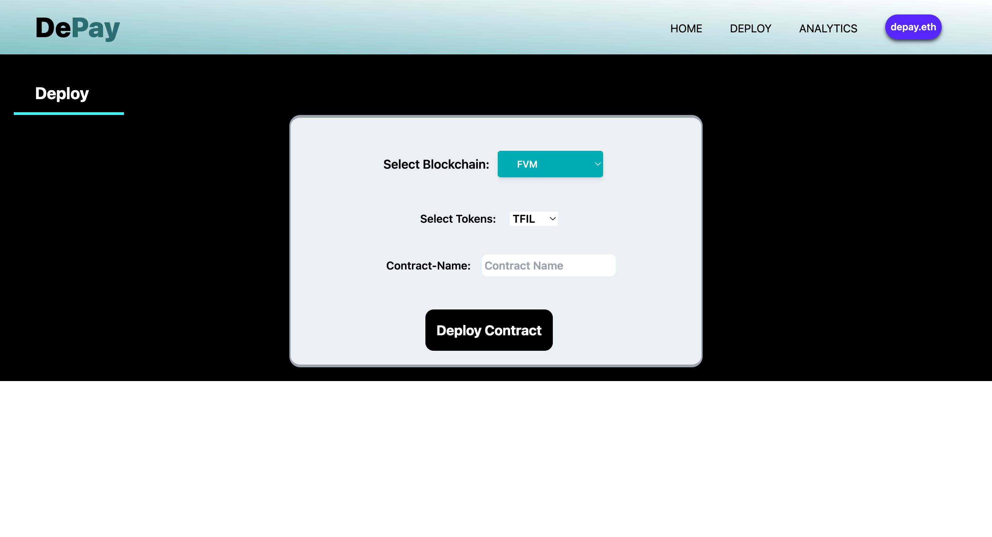Select the Deploy tab heading
The width and height of the screenshot is (992, 537).
tap(62, 94)
